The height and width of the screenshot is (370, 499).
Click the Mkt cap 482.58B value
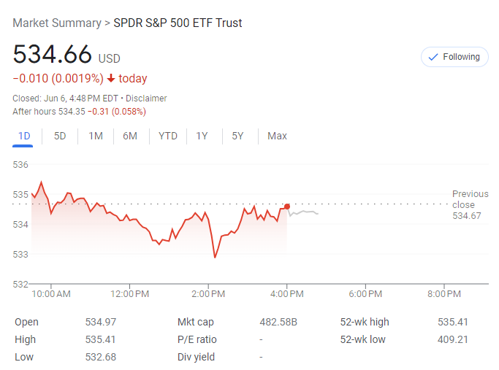[x=278, y=322]
